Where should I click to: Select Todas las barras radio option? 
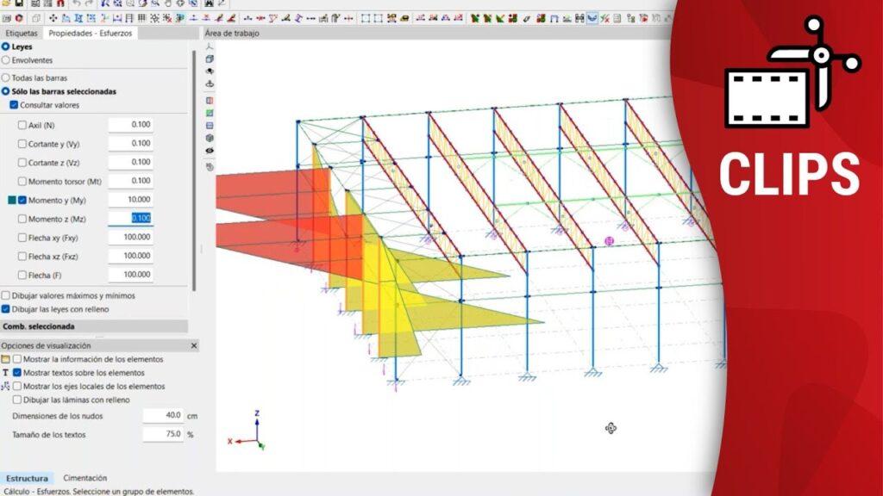6,77
